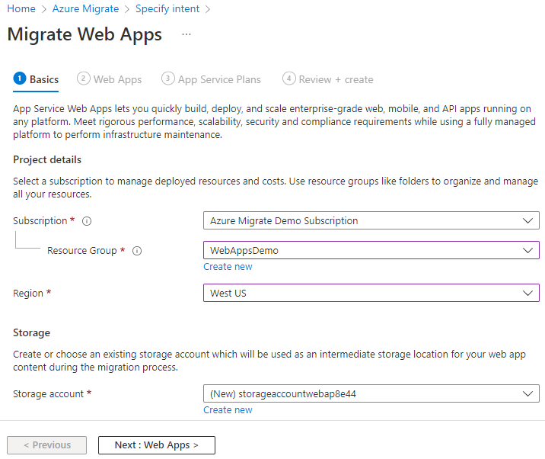Screen dimensions: 545x459
Task: Click the Next : Web Apps button
Action: tap(157, 445)
